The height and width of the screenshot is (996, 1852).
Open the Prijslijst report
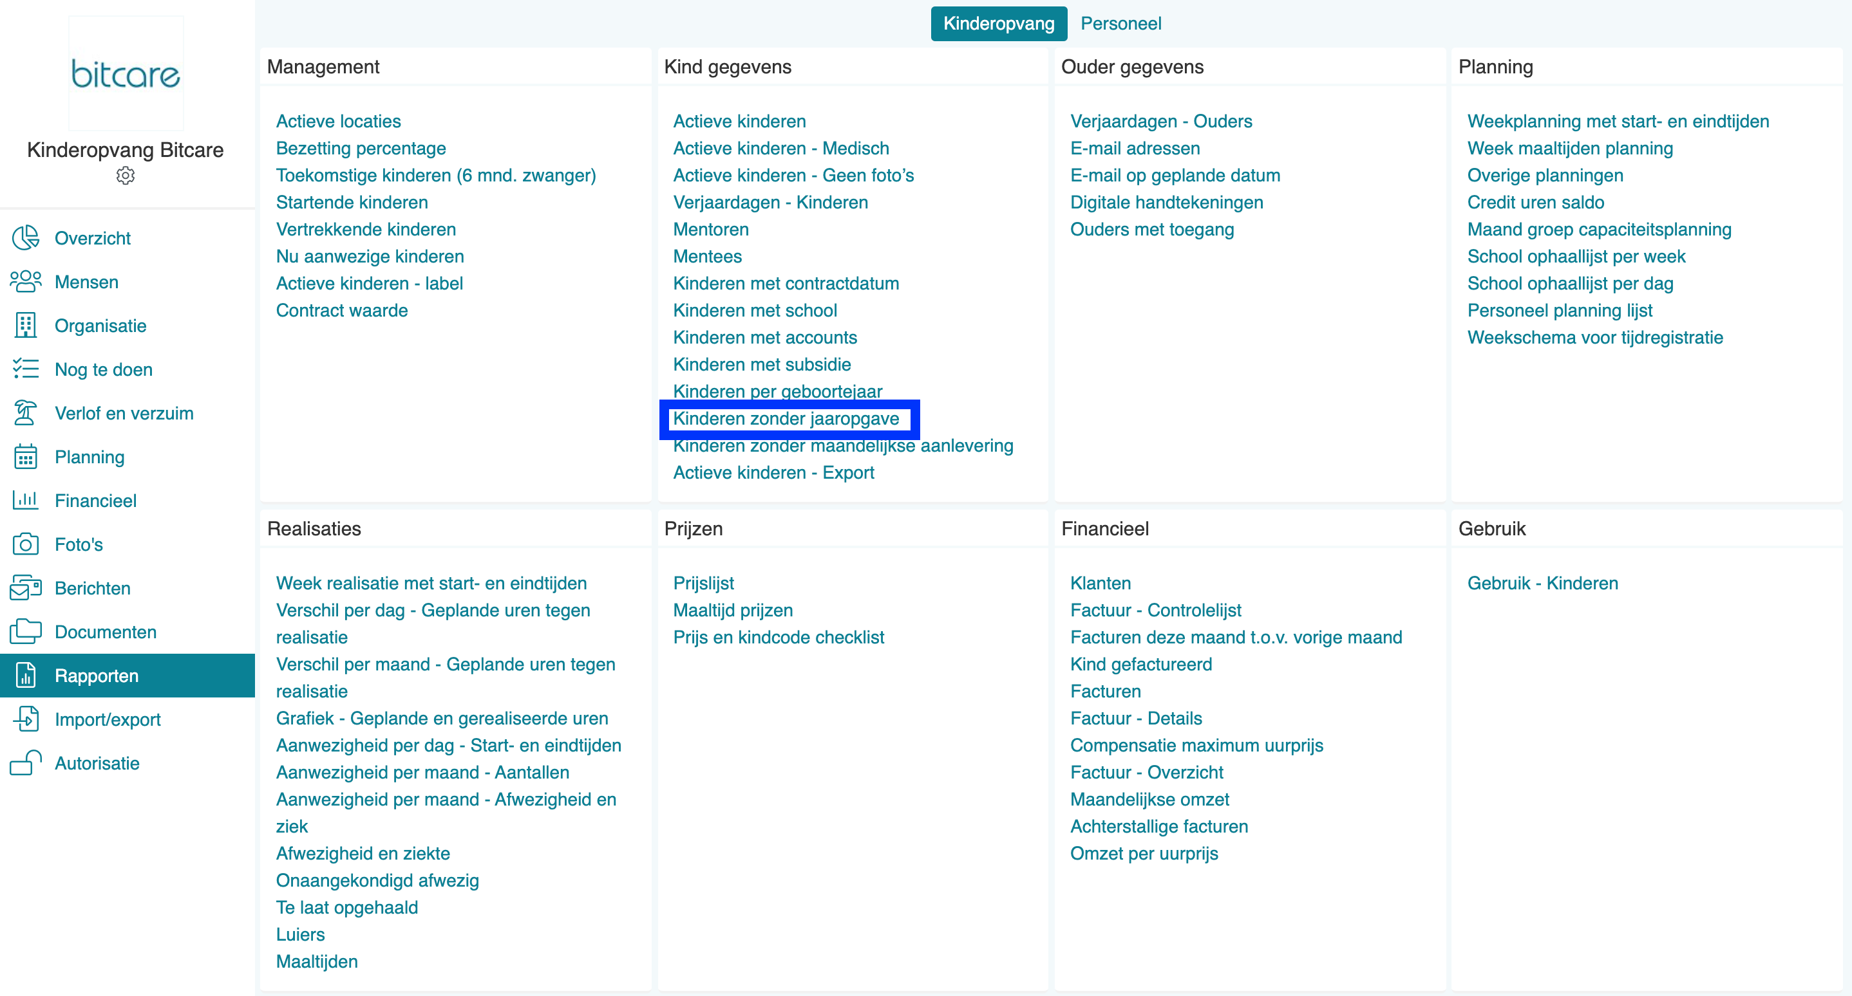(704, 583)
